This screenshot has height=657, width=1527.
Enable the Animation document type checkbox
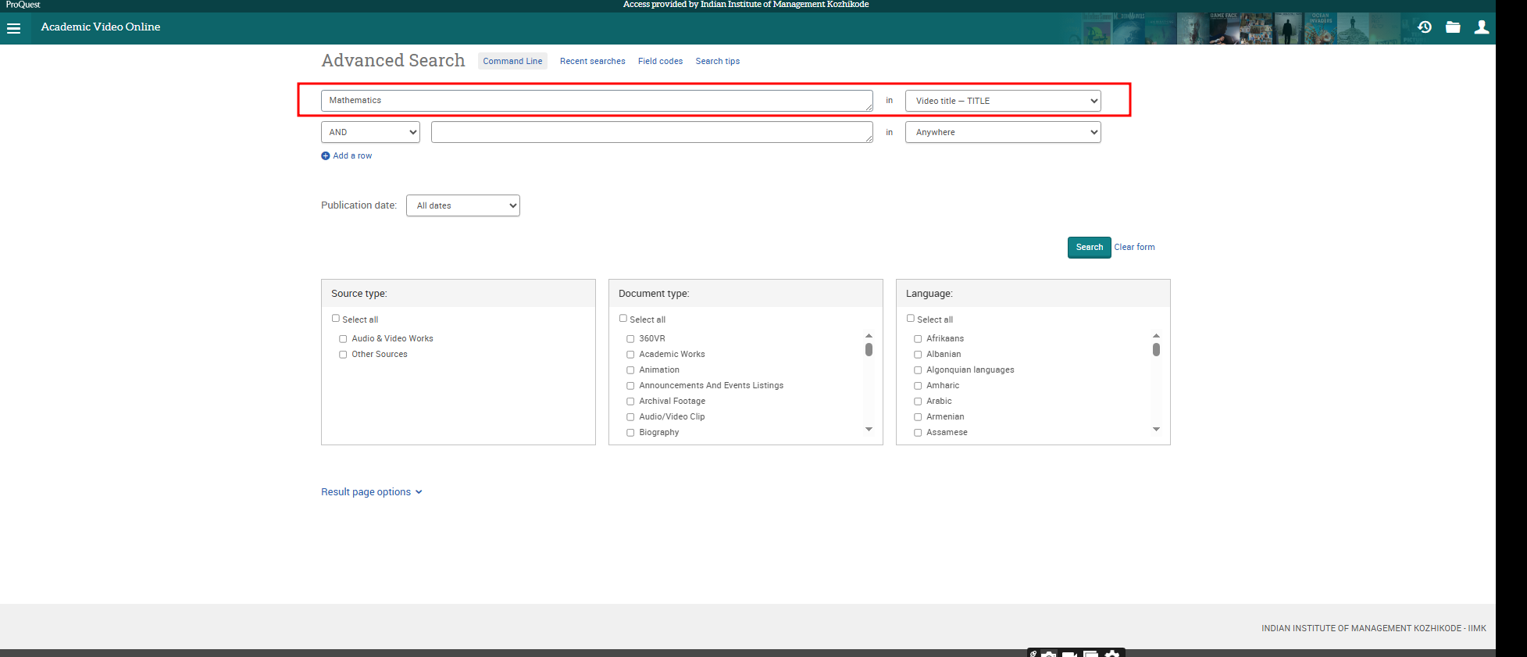[x=630, y=370]
